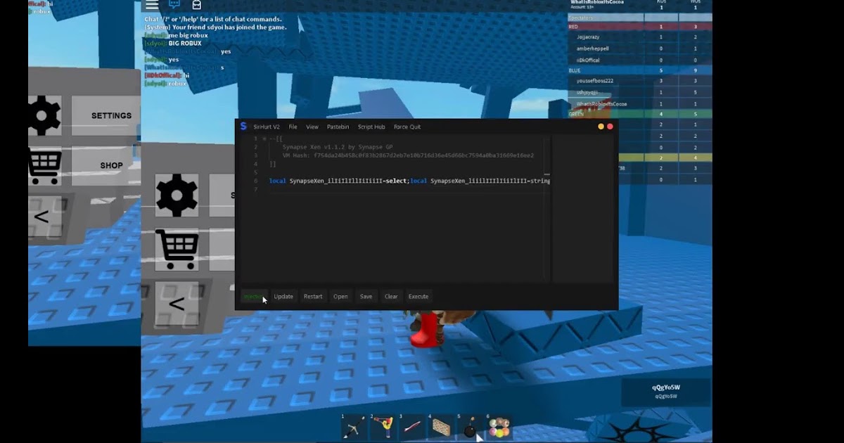Collapse the code fold on line 1

[264, 139]
